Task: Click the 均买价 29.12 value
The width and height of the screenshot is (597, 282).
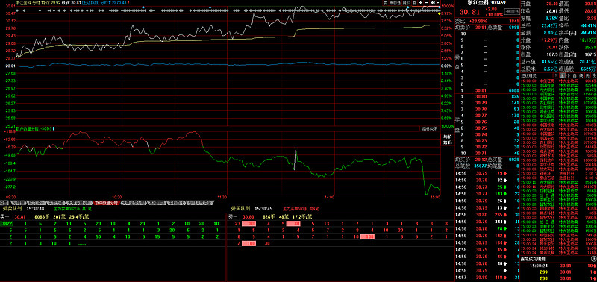Action: 481,160
